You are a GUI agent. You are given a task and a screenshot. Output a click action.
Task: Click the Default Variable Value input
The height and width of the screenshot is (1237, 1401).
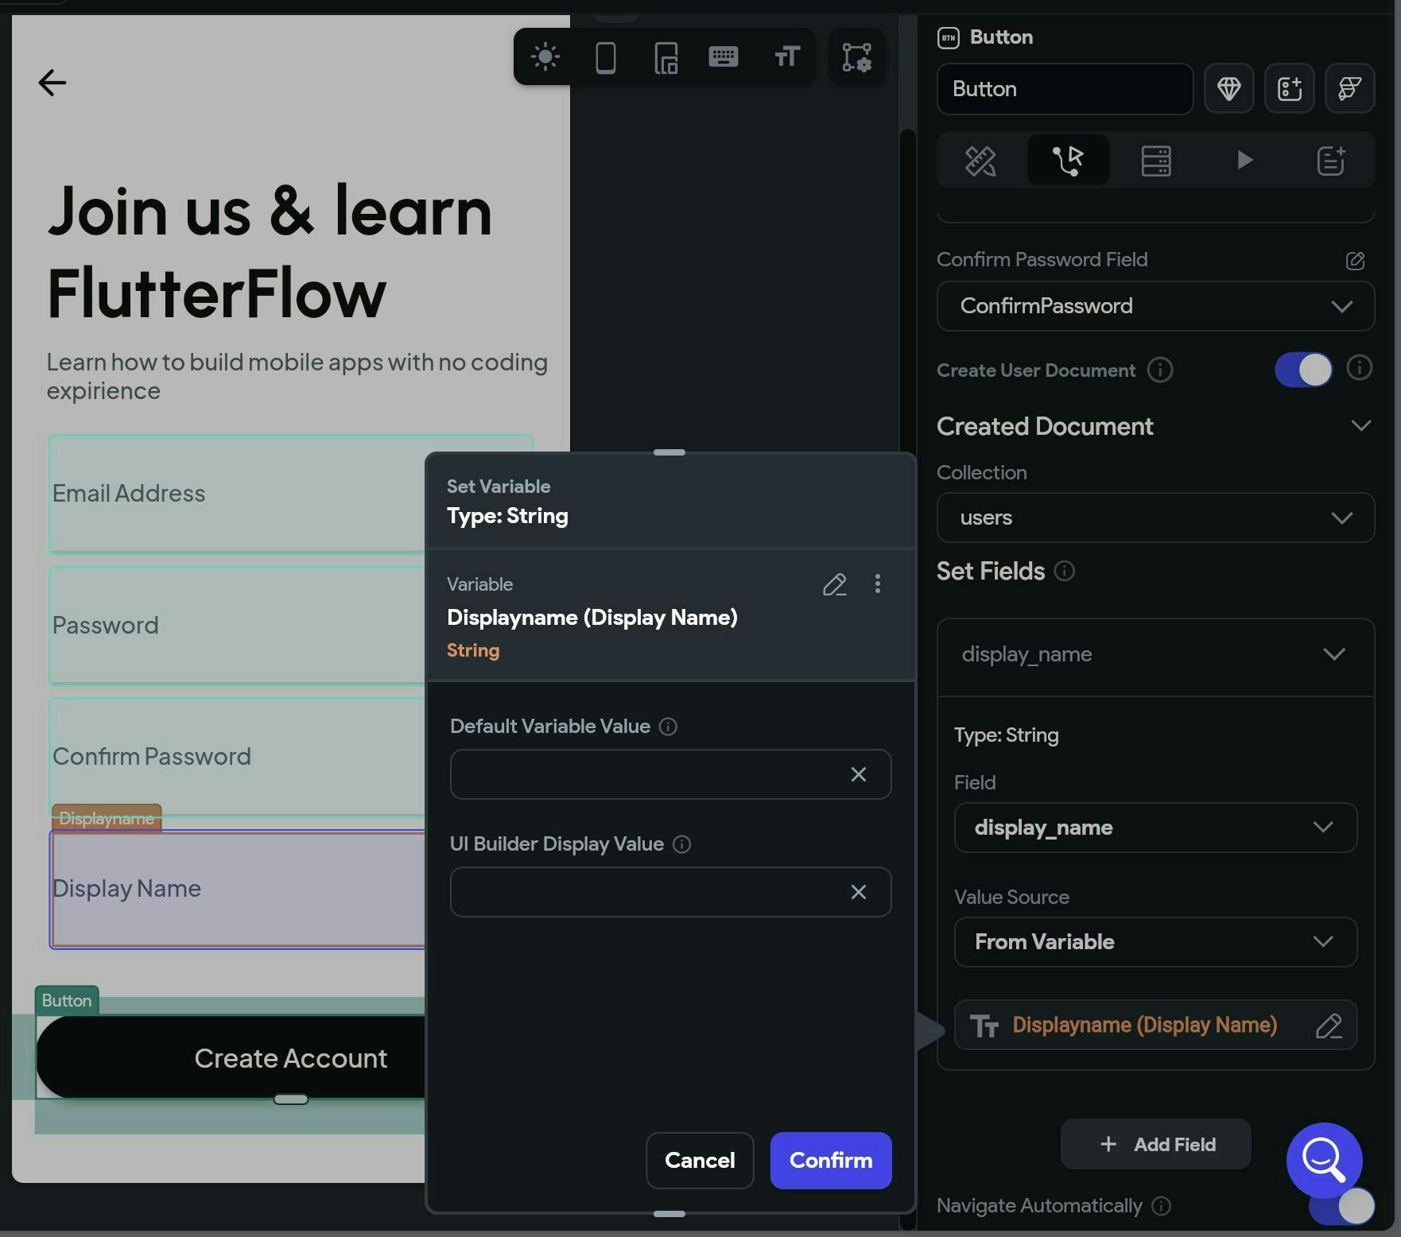(x=671, y=774)
